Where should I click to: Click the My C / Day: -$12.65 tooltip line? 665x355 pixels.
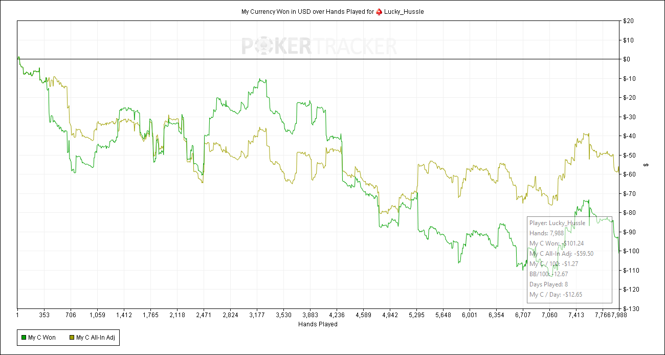(556, 295)
